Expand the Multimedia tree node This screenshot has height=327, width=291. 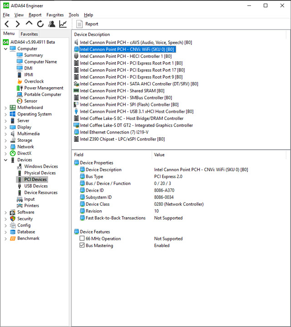click(x=5, y=134)
